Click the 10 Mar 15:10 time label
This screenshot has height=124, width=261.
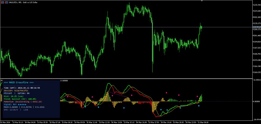coord(129,122)
